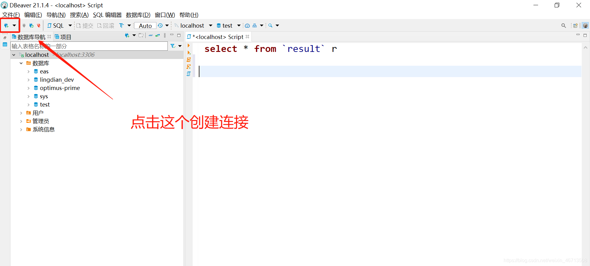Expand the dropdown next to the tools icon

click(x=262, y=25)
